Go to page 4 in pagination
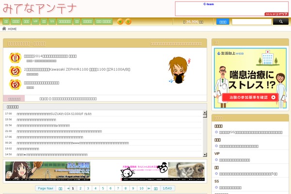The image size is (291, 194). [x=96, y=188]
